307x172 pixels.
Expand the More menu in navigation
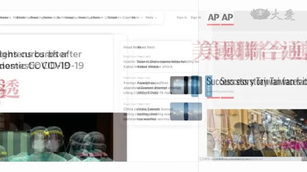[x=151, y=18]
